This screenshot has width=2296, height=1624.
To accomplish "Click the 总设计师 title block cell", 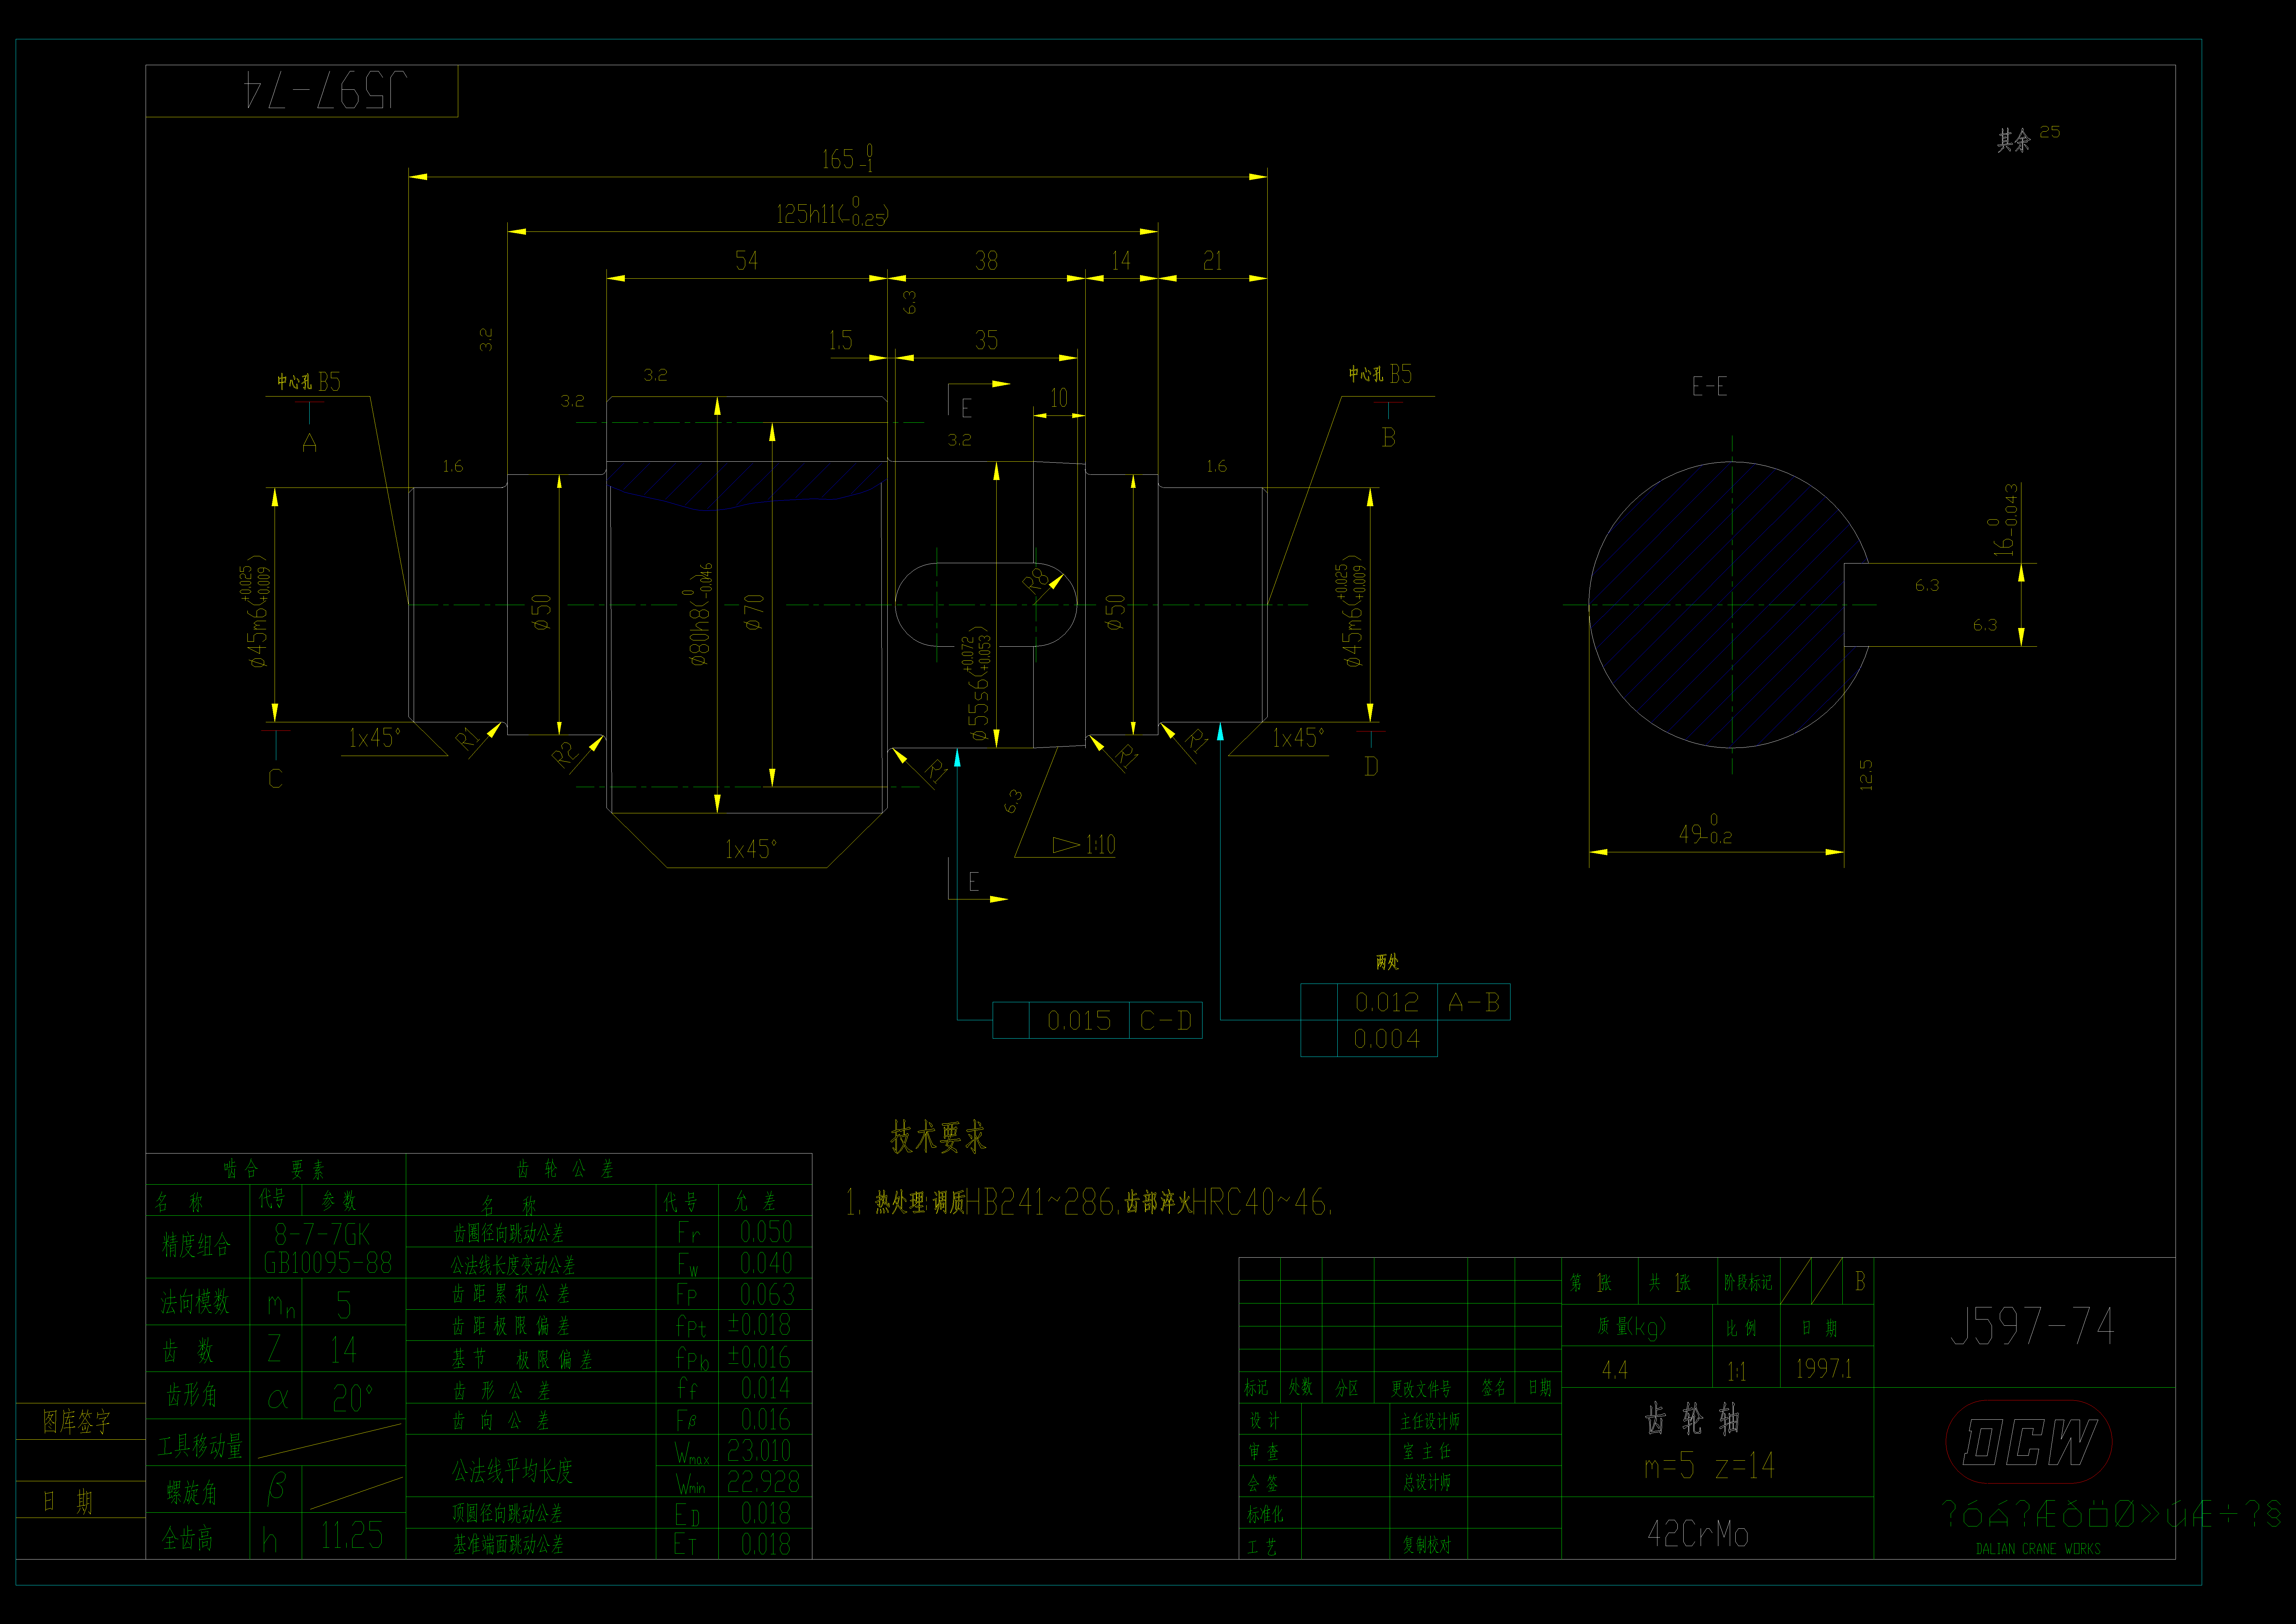I will click(x=1427, y=1483).
